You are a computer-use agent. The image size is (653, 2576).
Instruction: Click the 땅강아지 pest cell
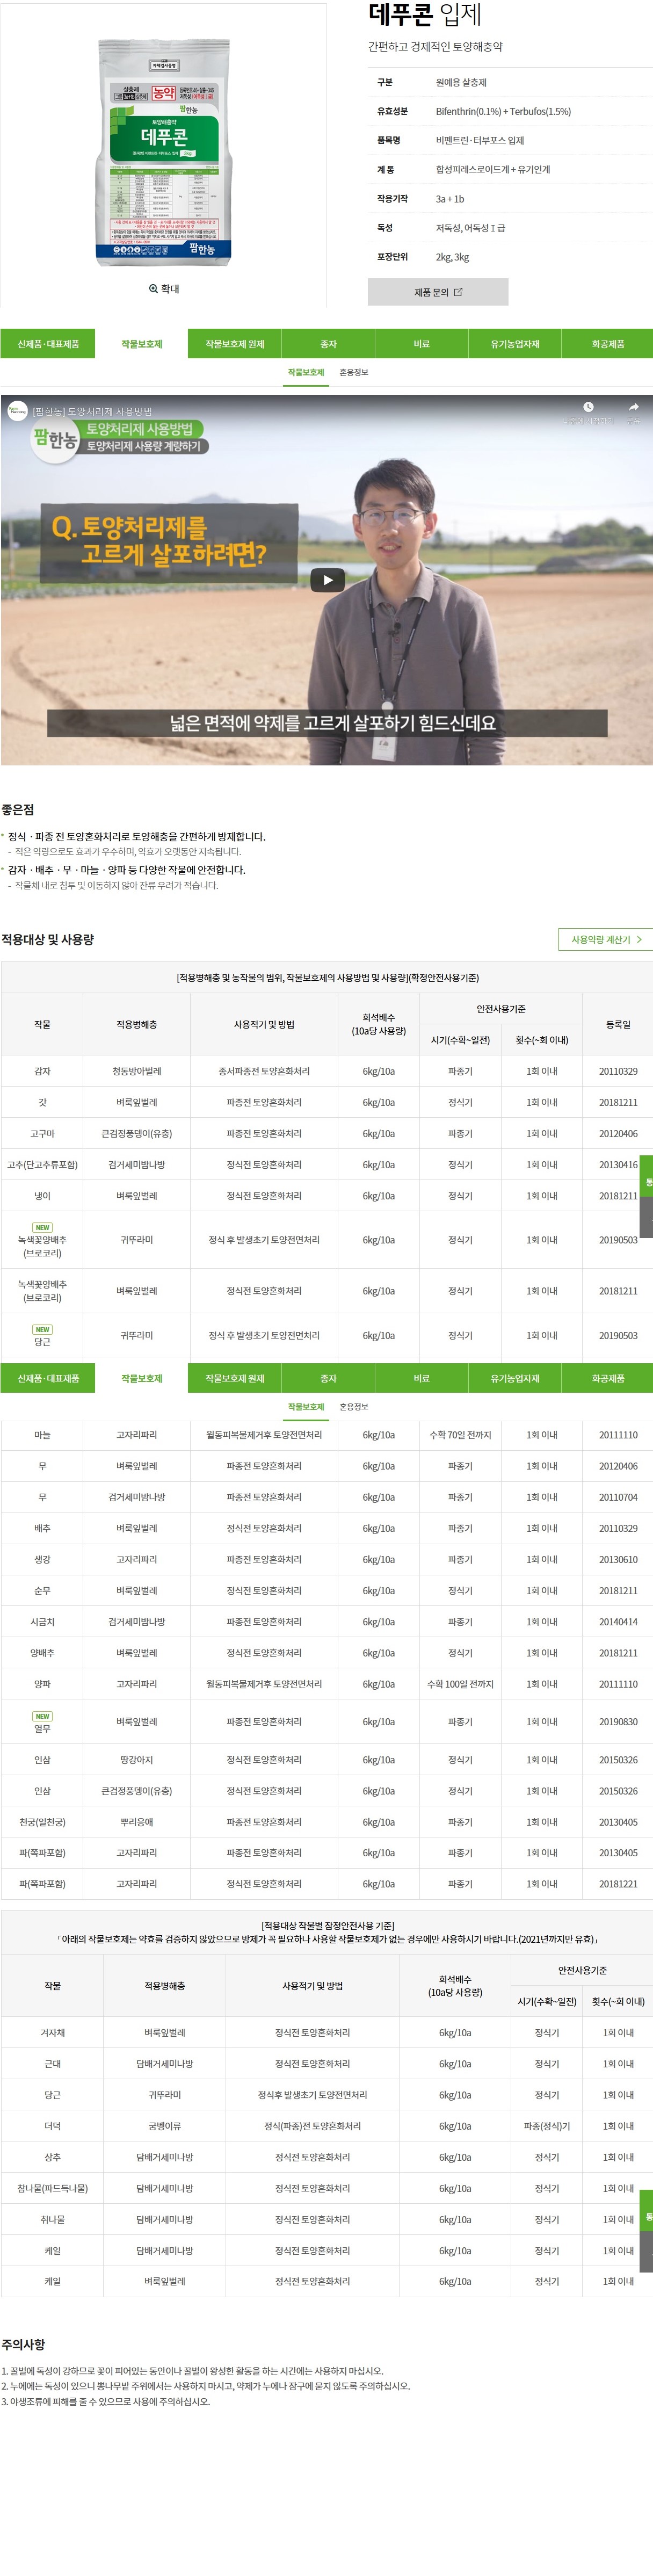tap(137, 1760)
